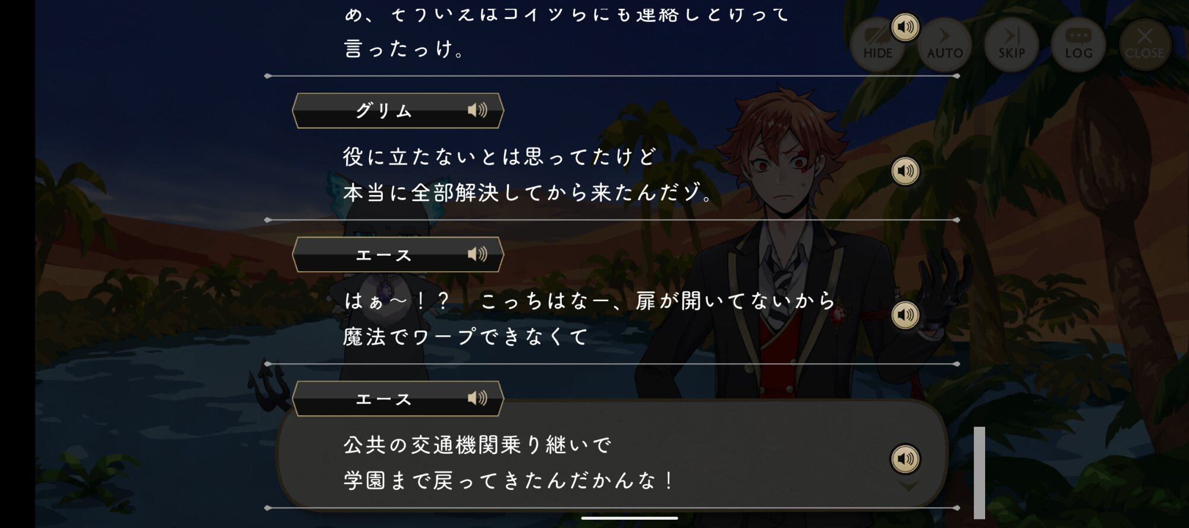
Task: Toggle AUTO play mode
Action: [x=945, y=45]
